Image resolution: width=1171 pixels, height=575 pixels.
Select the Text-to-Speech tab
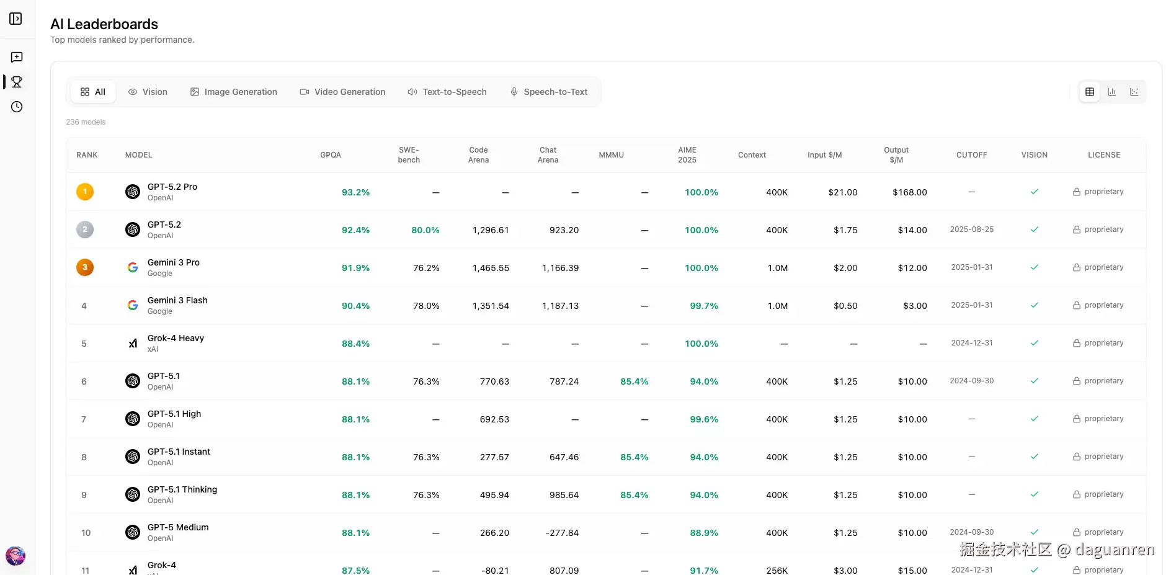pos(447,92)
